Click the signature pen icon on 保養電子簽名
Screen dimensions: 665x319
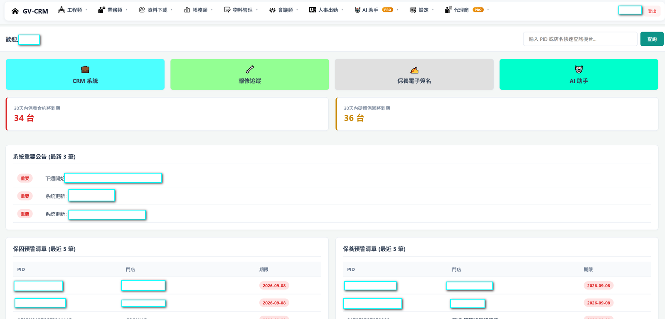[x=414, y=69]
